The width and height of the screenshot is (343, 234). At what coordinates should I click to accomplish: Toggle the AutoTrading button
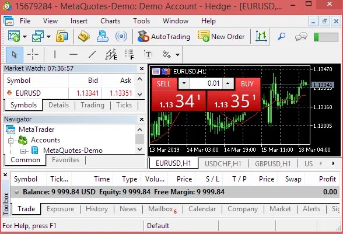point(163,36)
